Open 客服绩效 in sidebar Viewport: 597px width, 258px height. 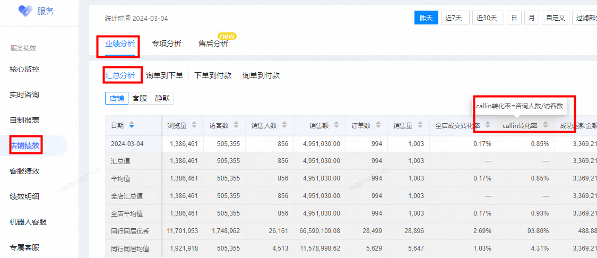coord(24,171)
